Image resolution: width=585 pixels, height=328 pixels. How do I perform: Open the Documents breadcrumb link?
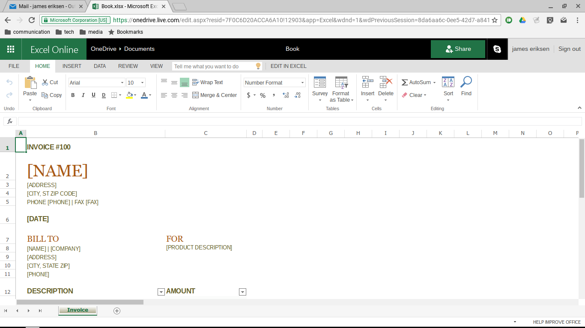[139, 49]
